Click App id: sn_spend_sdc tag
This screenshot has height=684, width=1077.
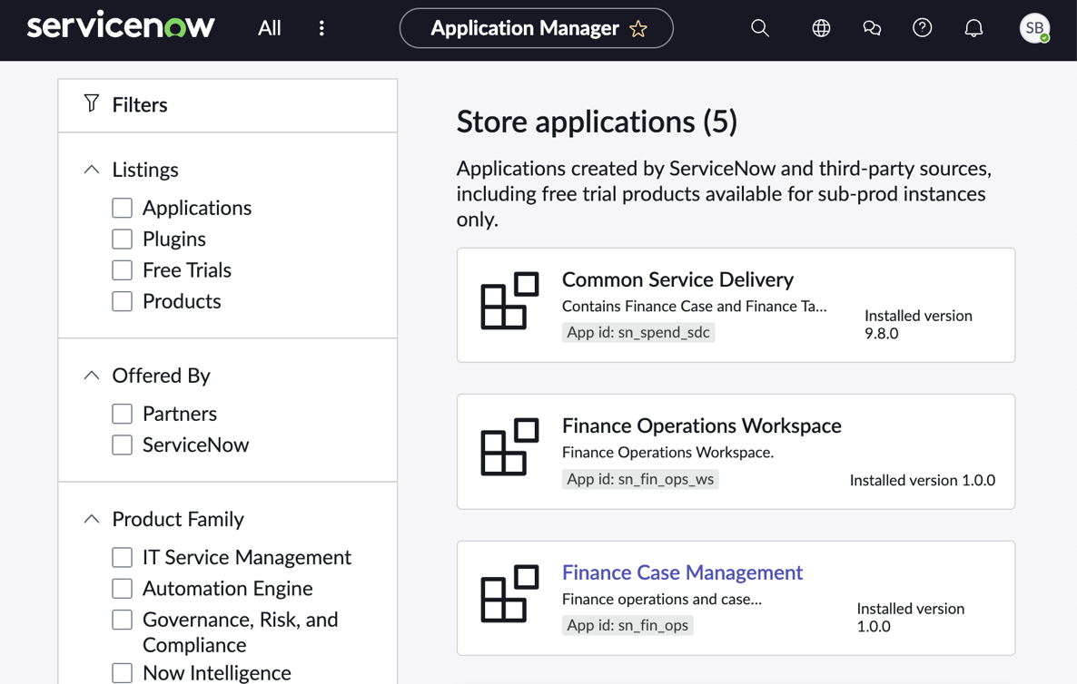(638, 333)
